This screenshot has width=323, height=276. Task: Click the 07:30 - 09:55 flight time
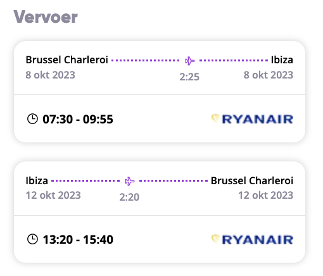[78, 119]
